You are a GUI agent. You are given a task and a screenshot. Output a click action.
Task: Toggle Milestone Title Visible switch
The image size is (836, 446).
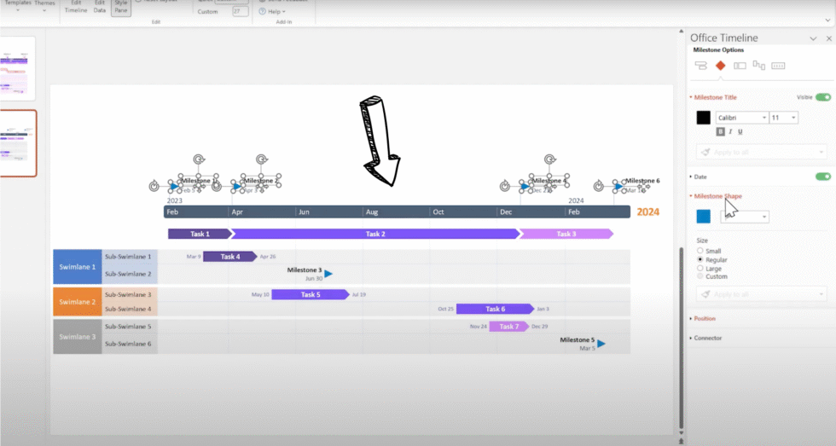(x=822, y=97)
